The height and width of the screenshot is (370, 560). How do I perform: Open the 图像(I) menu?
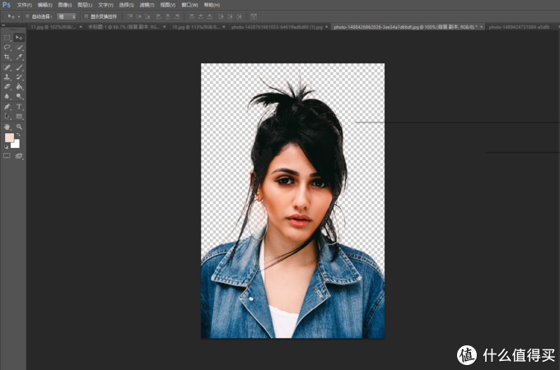[x=65, y=5]
